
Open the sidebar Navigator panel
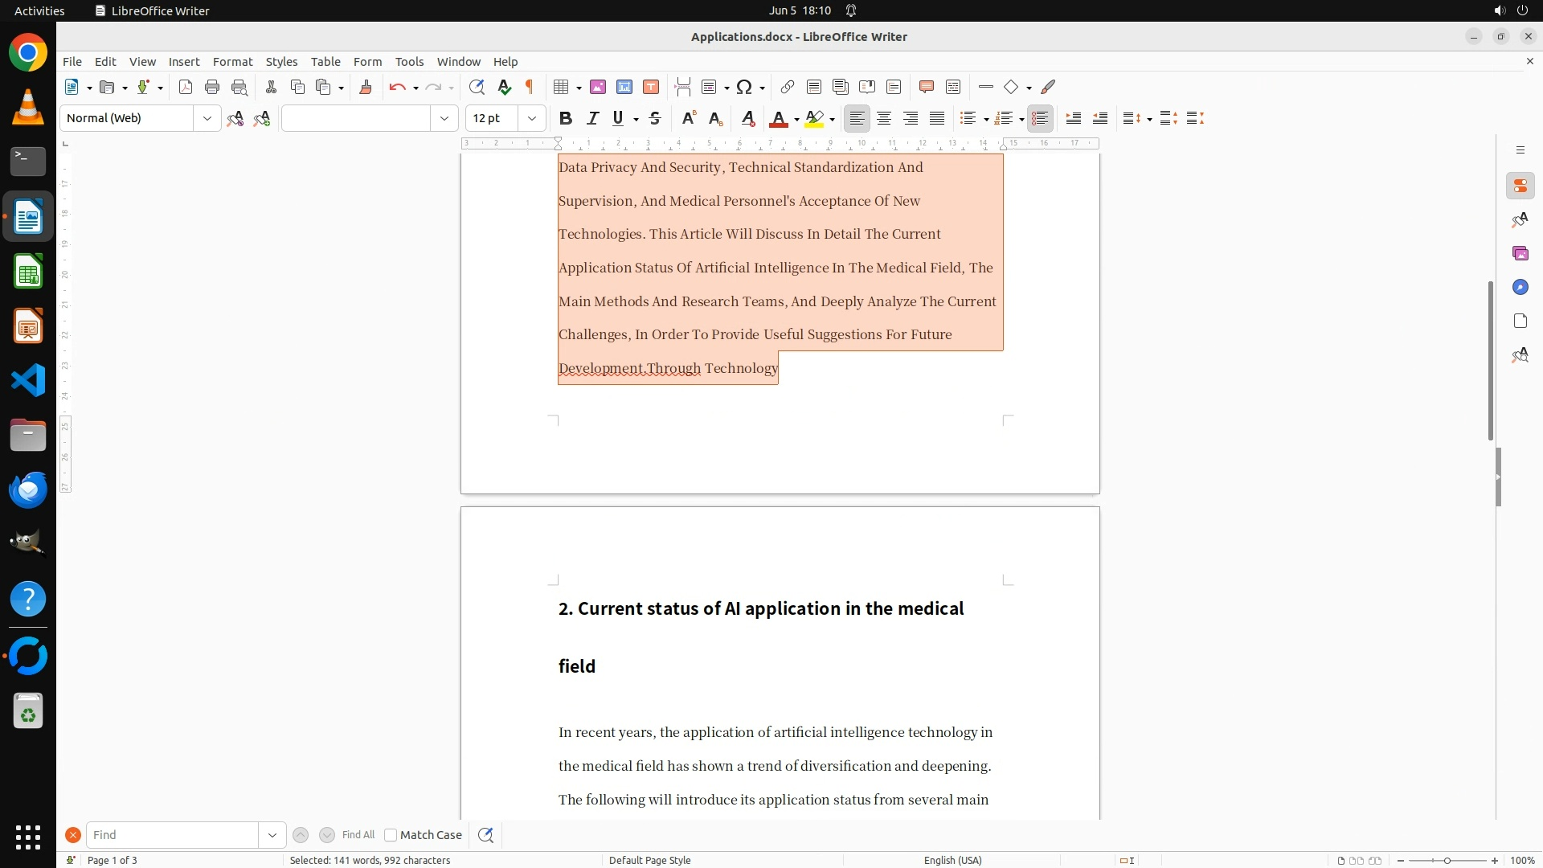point(1520,287)
